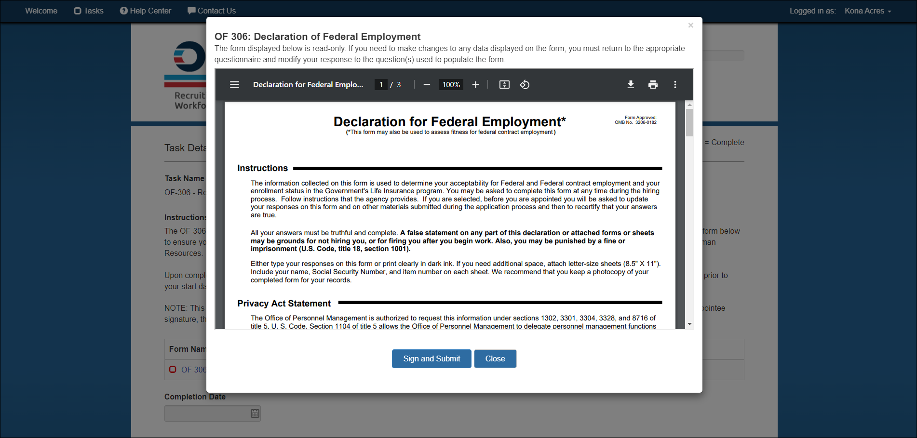Click the 'OMB No. 3206-0182' text
The width and height of the screenshot is (917, 438).
tap(635, 122)
